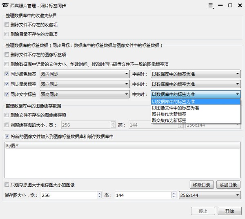Viewport: 245px width, 219px height.
Task: Choose 取并集作为新标签 from the list
Action: 169,114
